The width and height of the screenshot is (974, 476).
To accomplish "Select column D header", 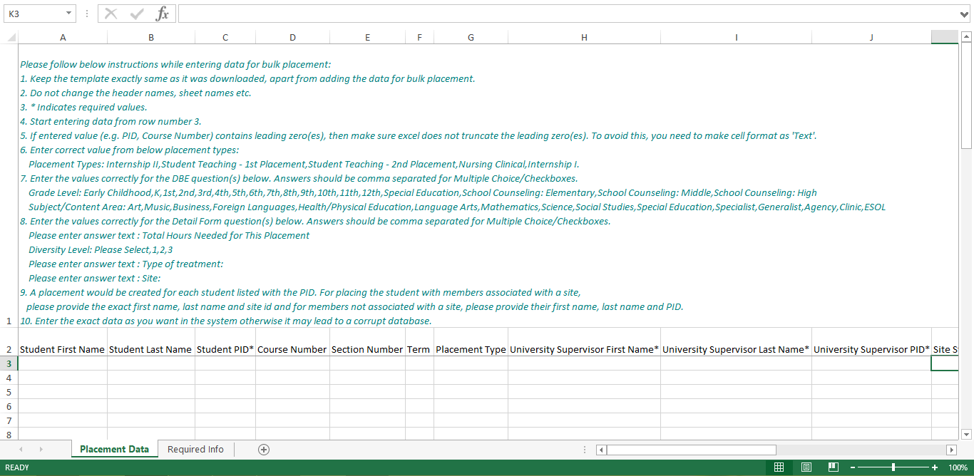I will click(292, 37).
